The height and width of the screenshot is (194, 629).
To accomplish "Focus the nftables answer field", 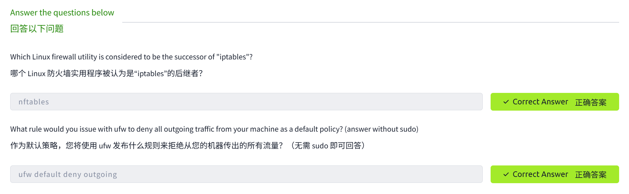I will pyautogui.click(x=246, y=102).
